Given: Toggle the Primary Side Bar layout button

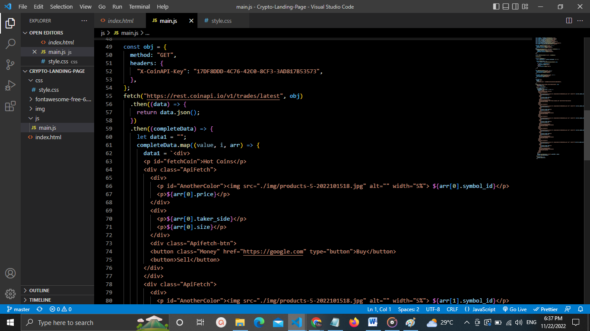Looking at the screenshot, I should 496,7.
